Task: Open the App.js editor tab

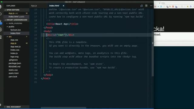Action: 34,6
